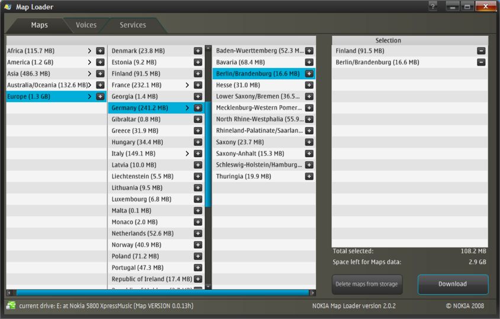Image resolution: width=500 pixels, height=319 pixels.
Task: Add Europe maps with its plus icon
Action: tap(100, 96)
